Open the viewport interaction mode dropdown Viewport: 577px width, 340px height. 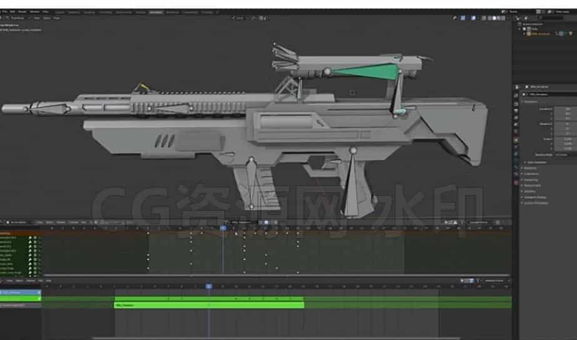coord(16,17)
